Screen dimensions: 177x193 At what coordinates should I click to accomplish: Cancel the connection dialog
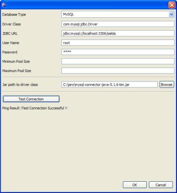(161, 185)
